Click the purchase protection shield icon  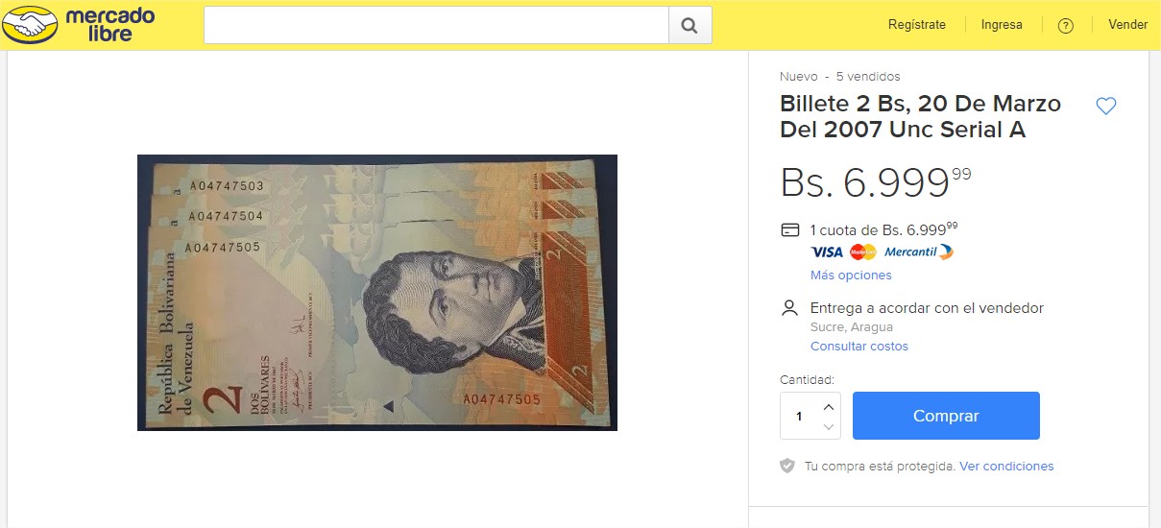pos(787,466)
